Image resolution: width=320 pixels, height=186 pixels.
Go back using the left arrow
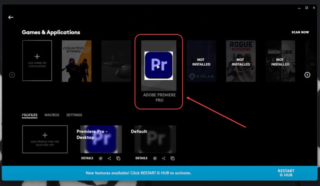pyautogui.click(x=11, y=18)
